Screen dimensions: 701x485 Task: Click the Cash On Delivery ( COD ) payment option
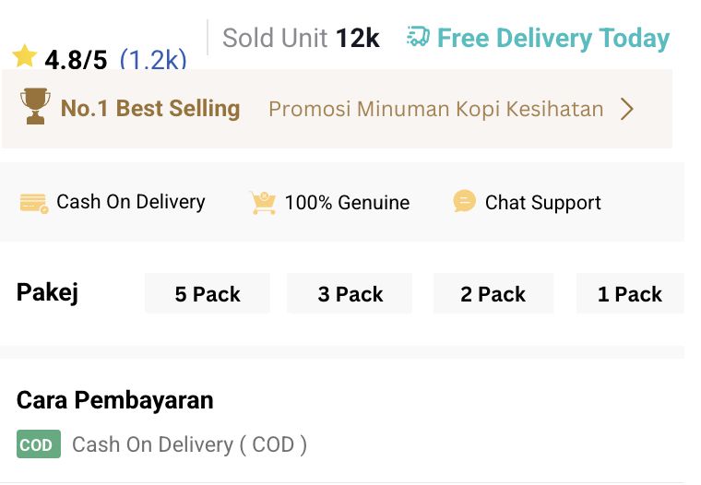click(189, 445)
